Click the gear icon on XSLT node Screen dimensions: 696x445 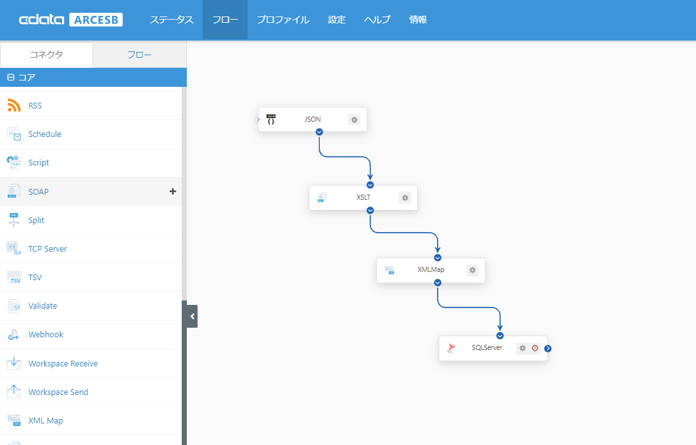click(x=405, y=198)
